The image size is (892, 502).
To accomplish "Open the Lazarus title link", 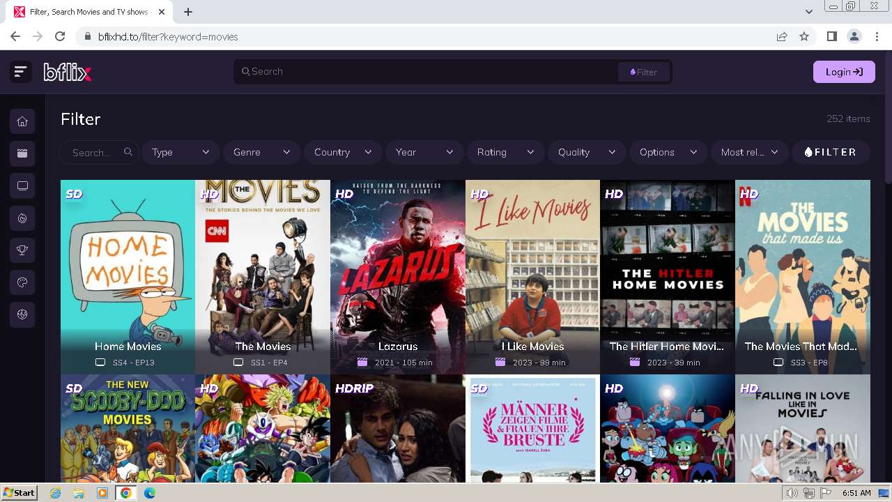I will [x=398, y=347].
